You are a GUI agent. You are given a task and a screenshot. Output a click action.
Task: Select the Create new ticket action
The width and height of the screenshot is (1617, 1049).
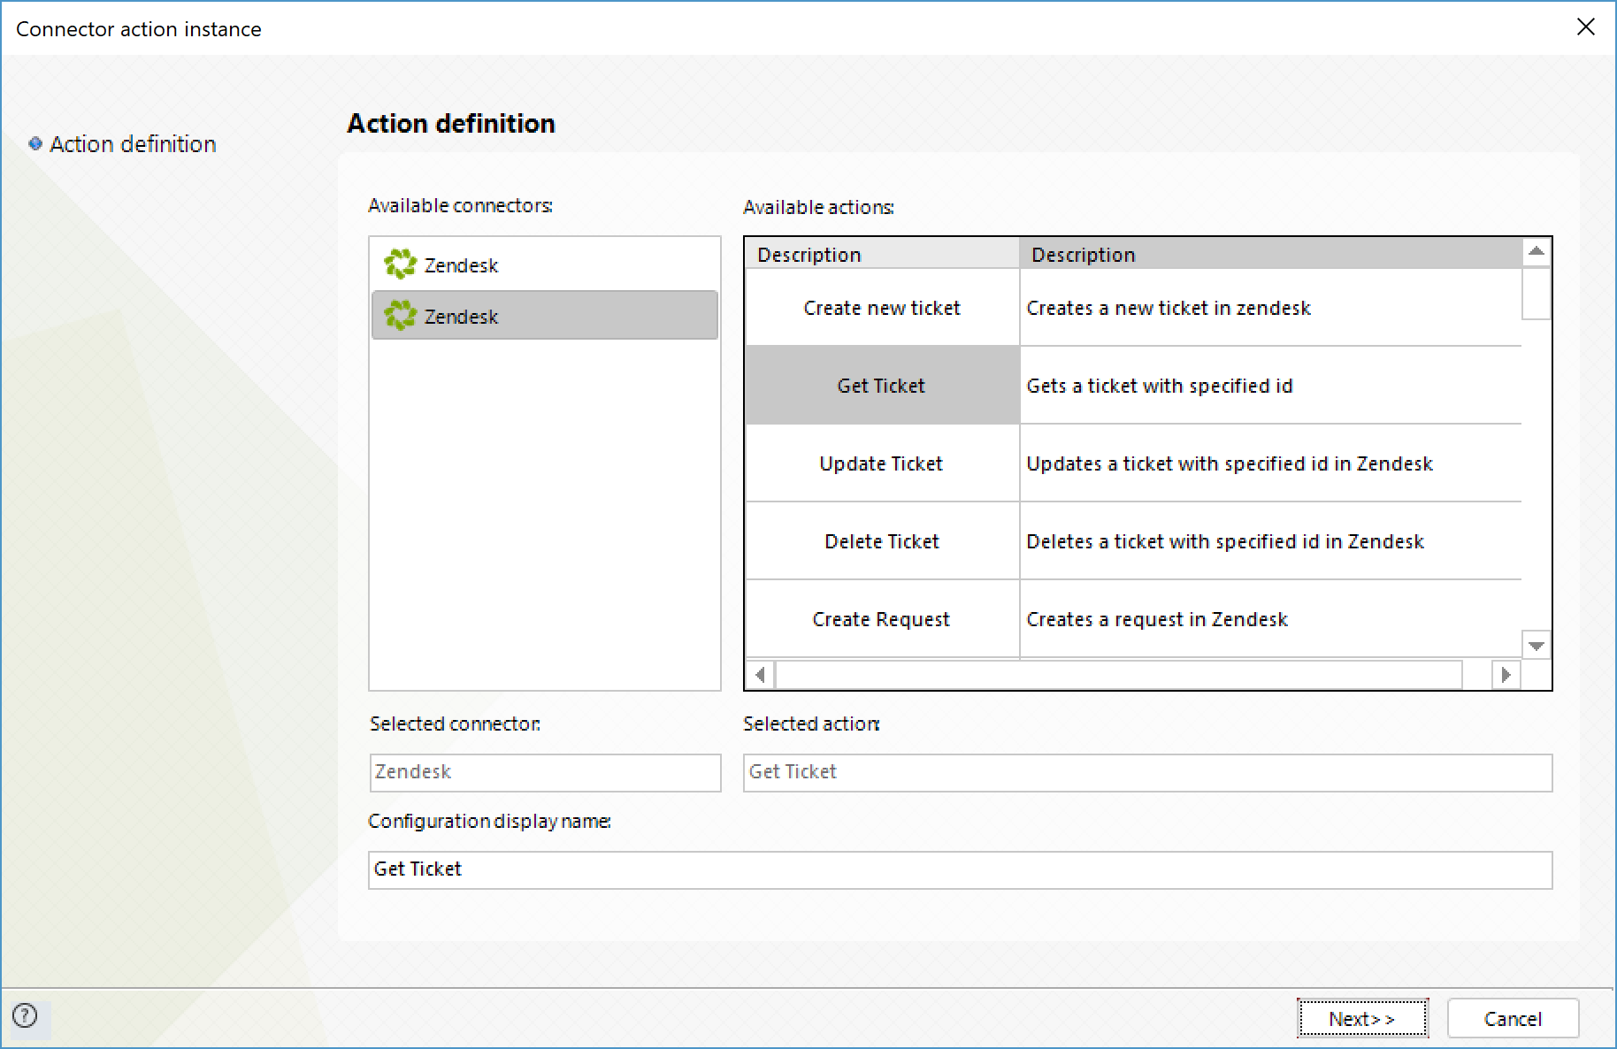tap(882, 308)
